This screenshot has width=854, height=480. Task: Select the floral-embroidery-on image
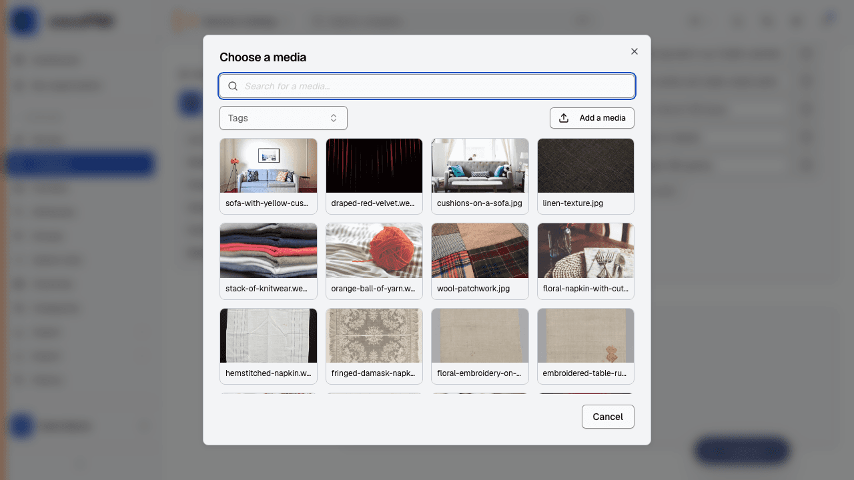480,336
